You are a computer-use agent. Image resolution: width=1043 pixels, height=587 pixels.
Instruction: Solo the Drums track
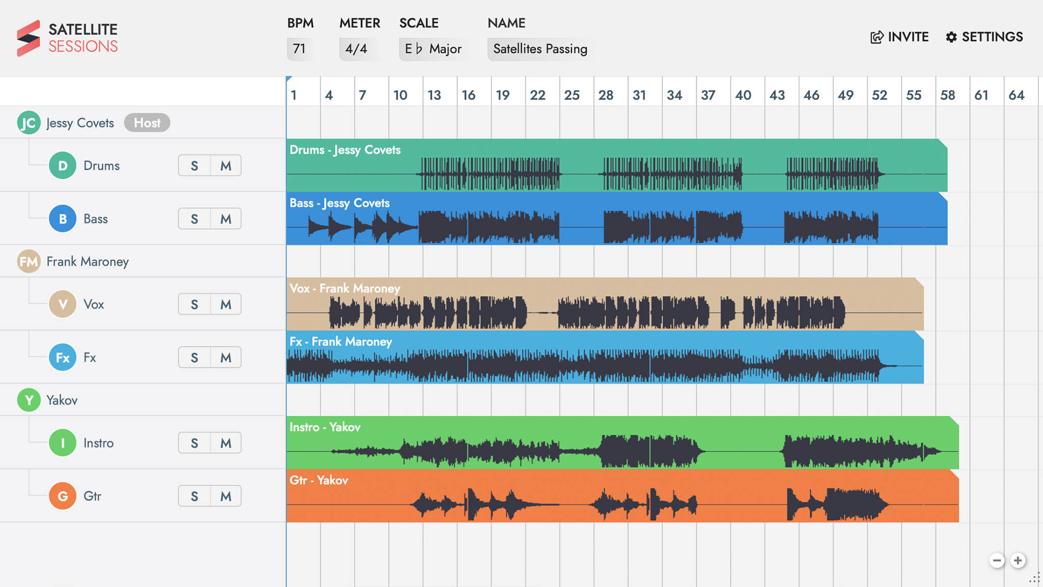point(194,165)
